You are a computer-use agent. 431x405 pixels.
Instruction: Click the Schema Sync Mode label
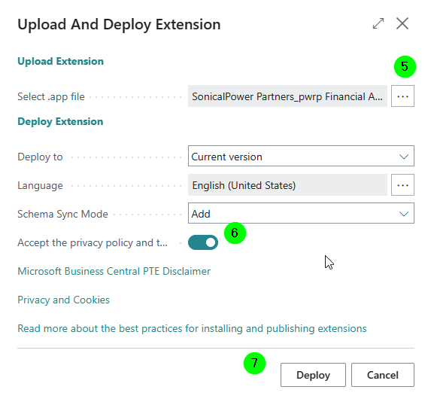point(62,214)
